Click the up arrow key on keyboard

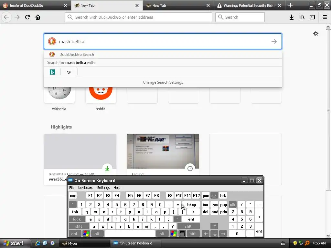[215, 226]
